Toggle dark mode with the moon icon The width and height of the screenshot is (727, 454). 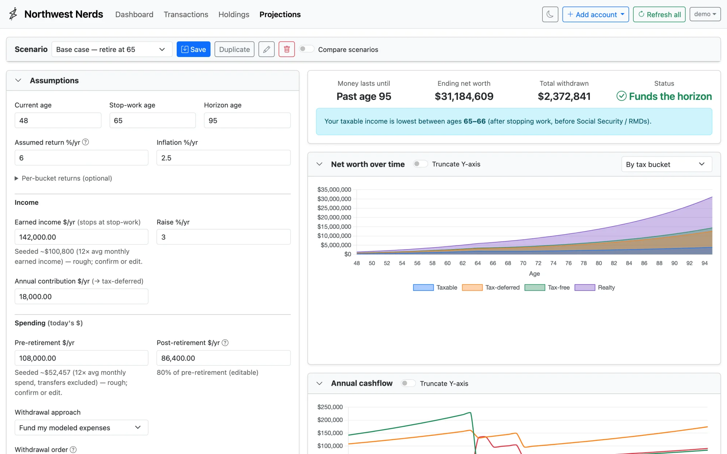click(x=550, y=15)
